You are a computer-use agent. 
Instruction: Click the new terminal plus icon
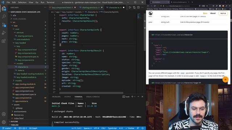tap(132, 97)
